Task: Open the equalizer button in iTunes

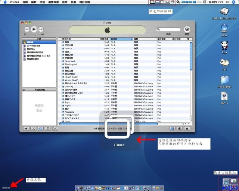Action: 173,129
